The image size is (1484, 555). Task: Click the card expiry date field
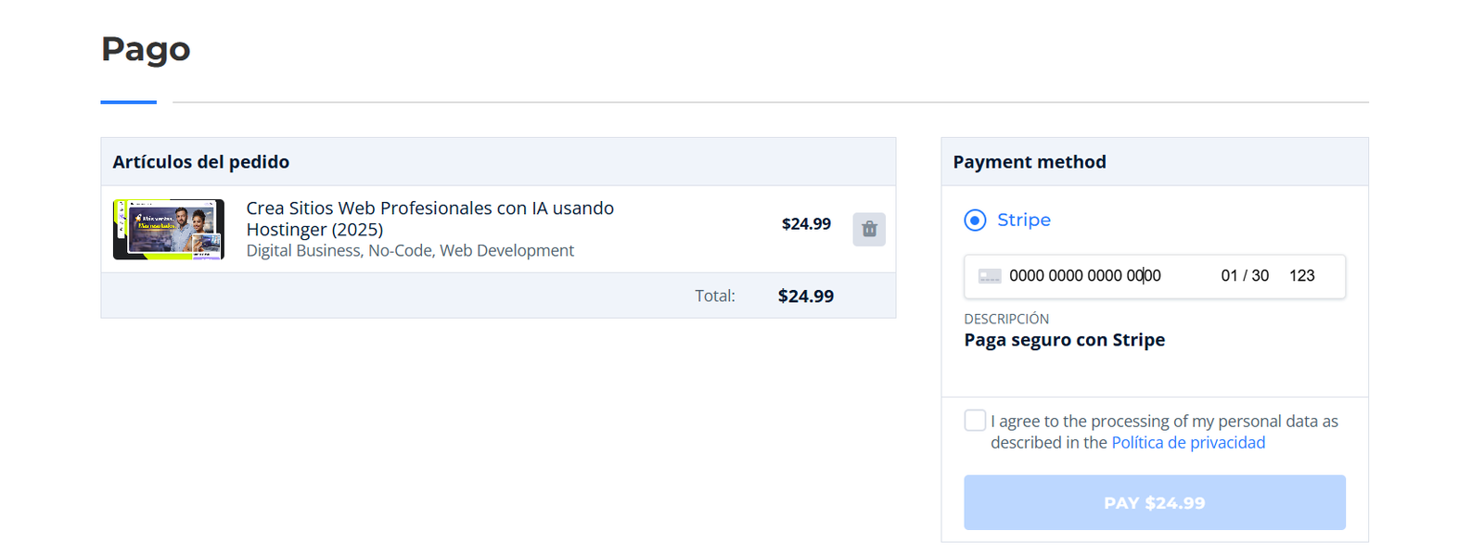(1244, 276)
